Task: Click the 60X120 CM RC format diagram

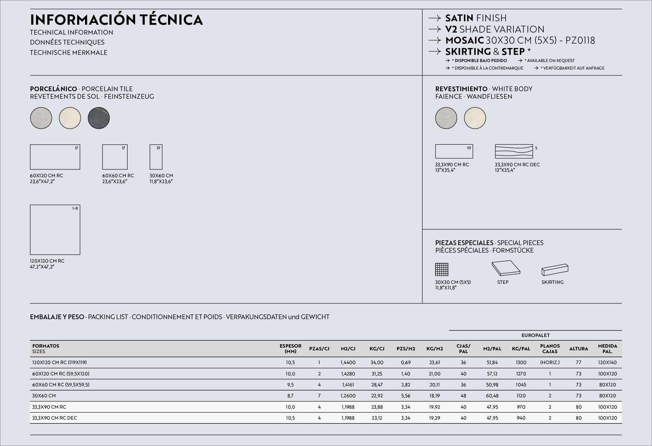Action: coord(55,157)
